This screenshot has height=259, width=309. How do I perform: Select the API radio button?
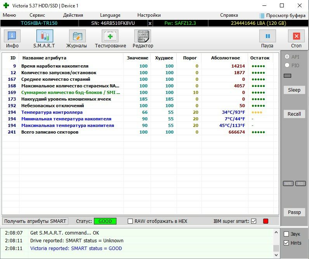(x=287, y=57)
